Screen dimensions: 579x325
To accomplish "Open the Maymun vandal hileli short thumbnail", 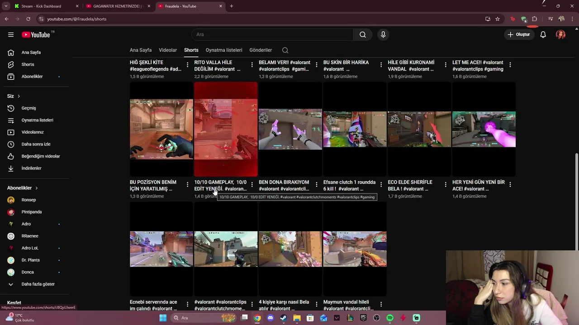I will [x=355, y=249].
